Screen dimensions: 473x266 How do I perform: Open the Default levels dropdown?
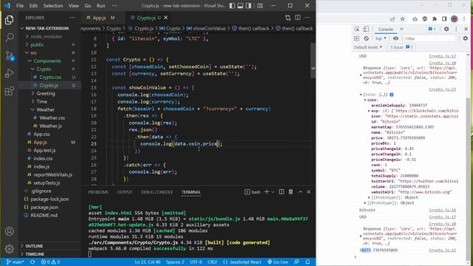tap(368, 47)
